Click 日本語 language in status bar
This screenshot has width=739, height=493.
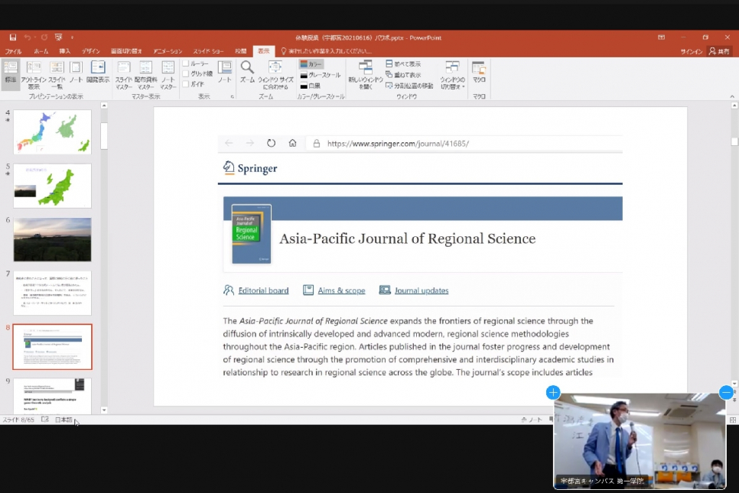pos(63,420)
